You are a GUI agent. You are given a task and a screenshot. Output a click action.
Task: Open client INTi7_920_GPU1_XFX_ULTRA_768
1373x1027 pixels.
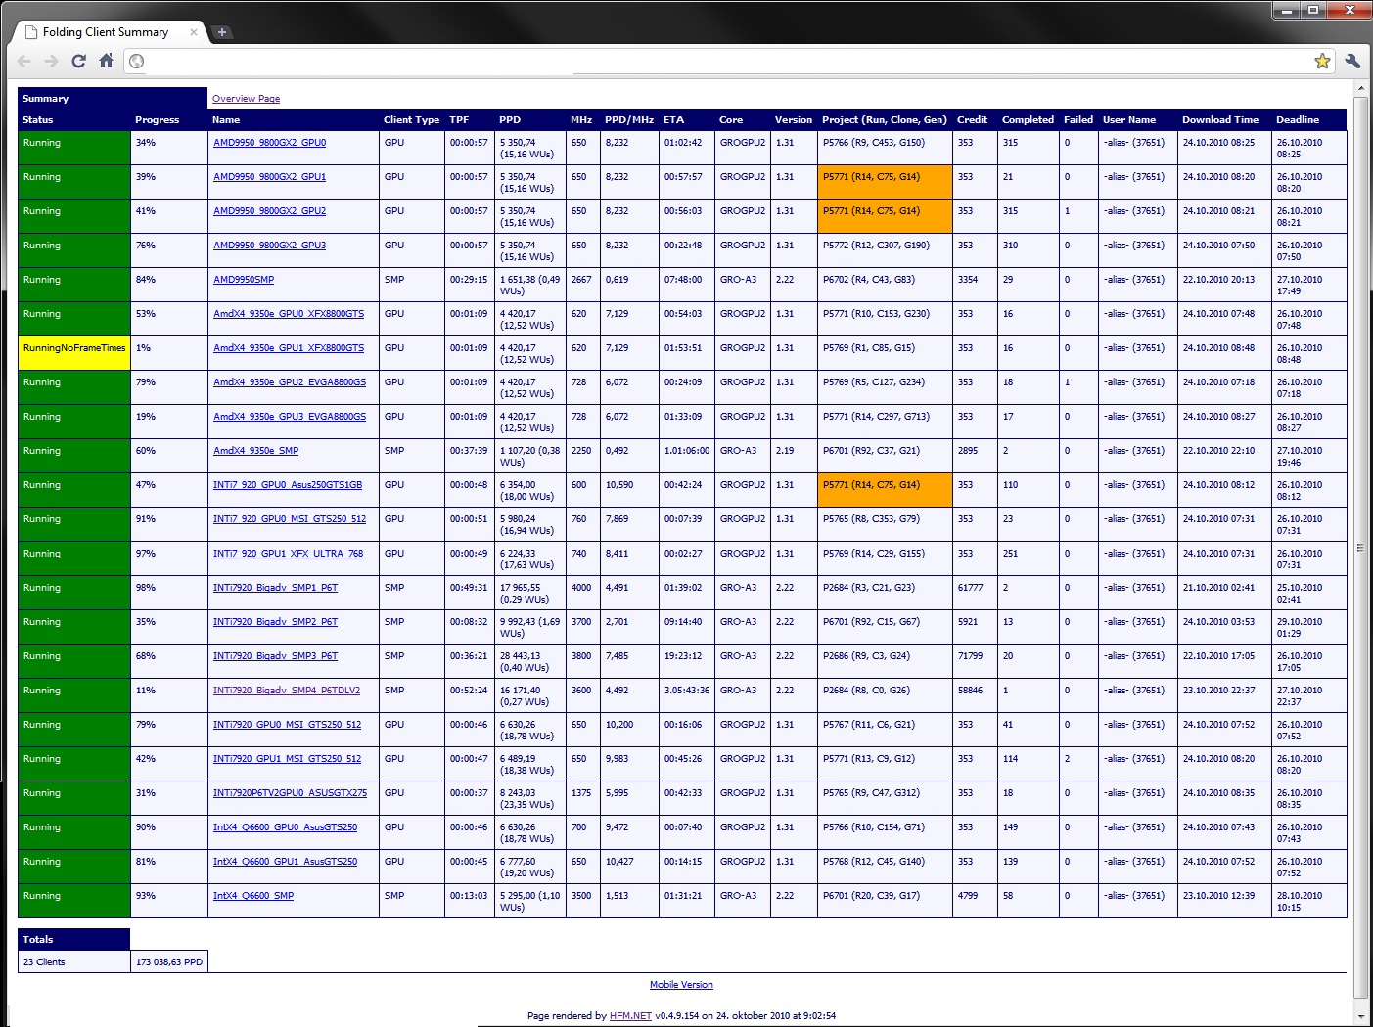[288, 554]
